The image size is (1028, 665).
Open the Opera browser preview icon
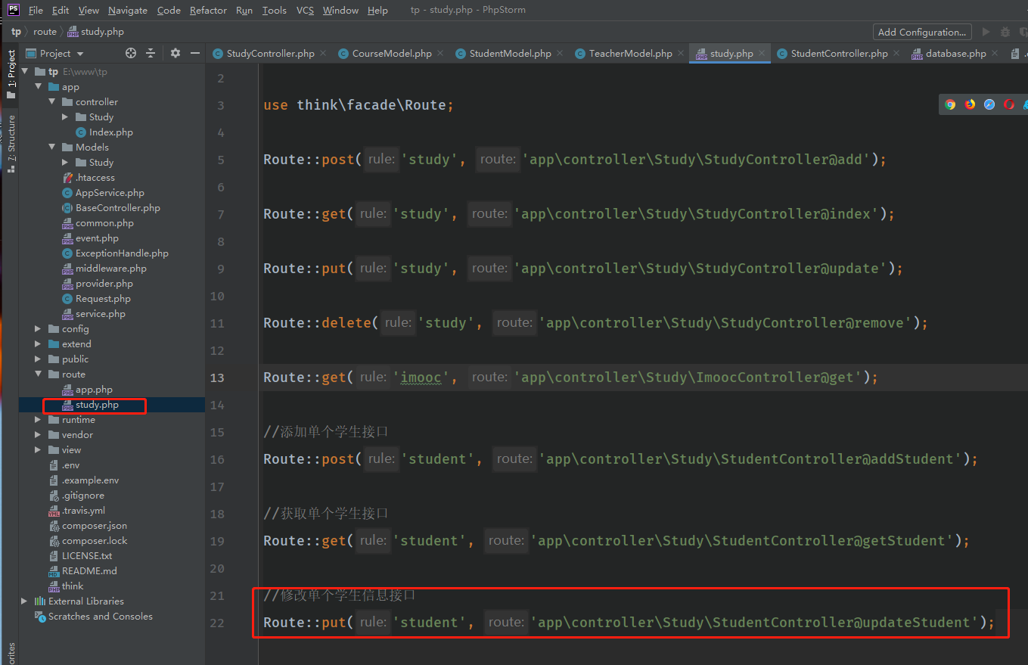1009,104
